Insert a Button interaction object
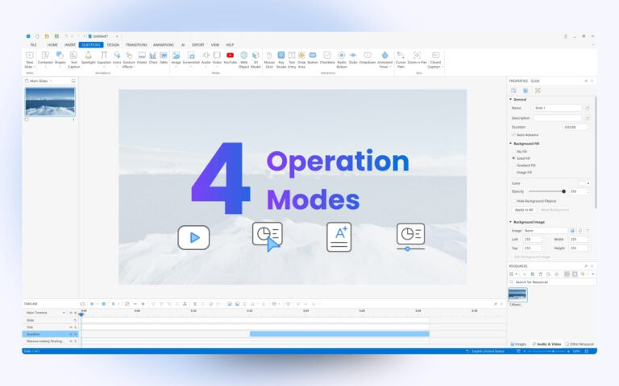Image resolution: width=619 pixels, height=386 pixels. click(x=313, y=58)
